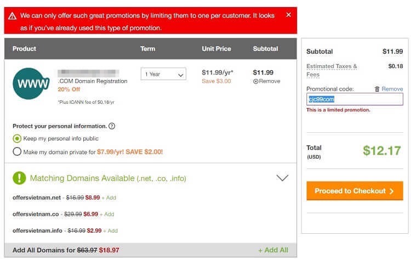Viewport: 411px width, 259px height.
Task: Click Proceed to Checkout button
Action: click(x=355, y=191)
